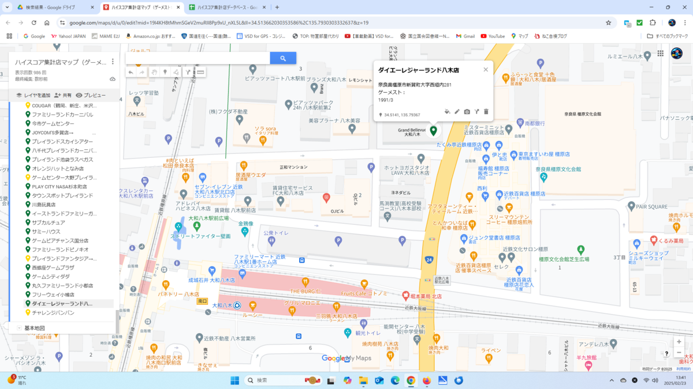Zoom out with the minus button
The height and width of the screenshot is (389, 693).
679,353
